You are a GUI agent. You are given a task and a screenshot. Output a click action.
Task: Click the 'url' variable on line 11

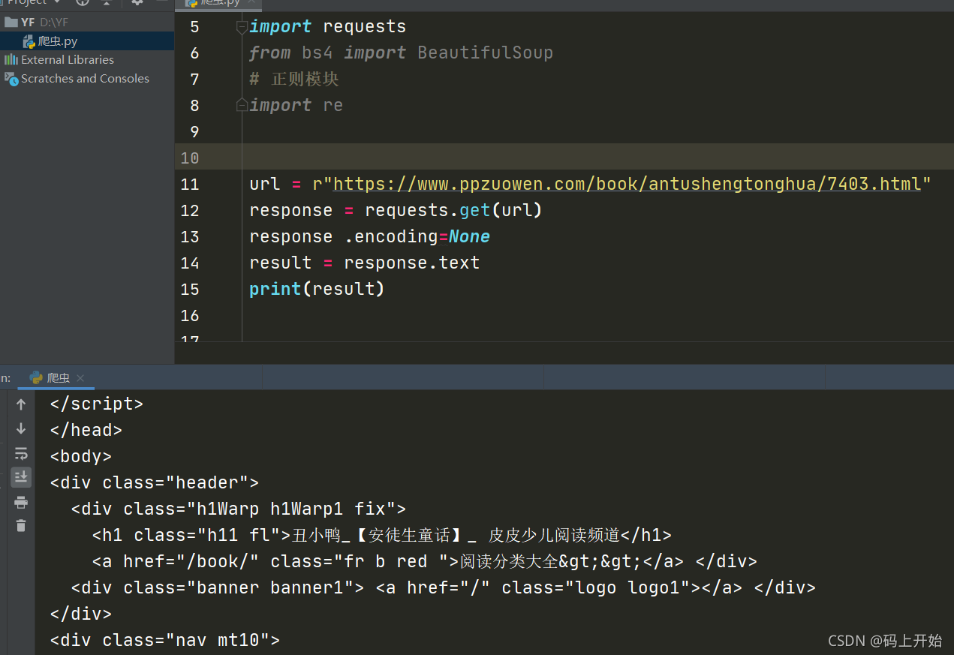click(x=265, y=184)
